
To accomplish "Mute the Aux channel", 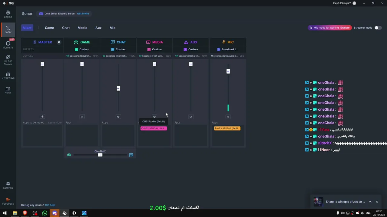I will (x=191, y=117).
